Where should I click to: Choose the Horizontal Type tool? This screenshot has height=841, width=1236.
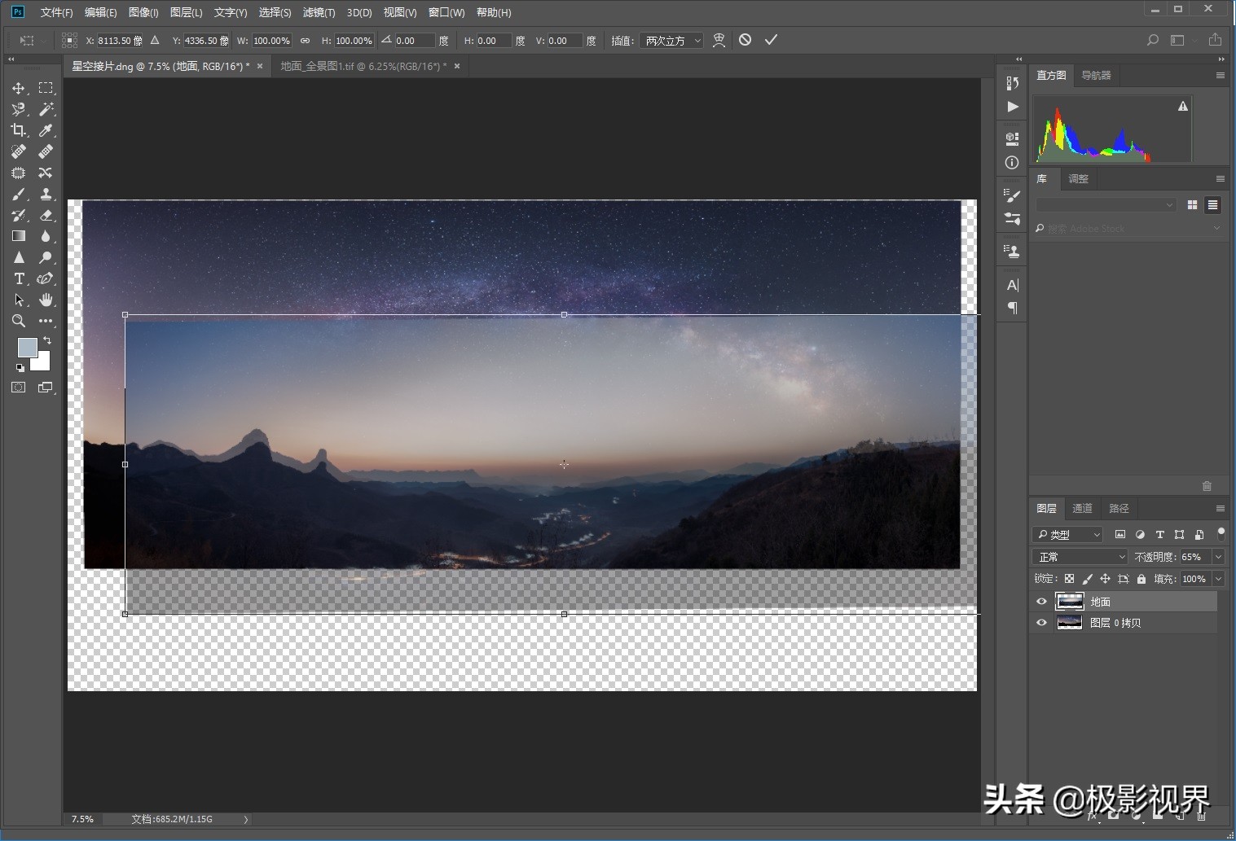pos(19,278)
